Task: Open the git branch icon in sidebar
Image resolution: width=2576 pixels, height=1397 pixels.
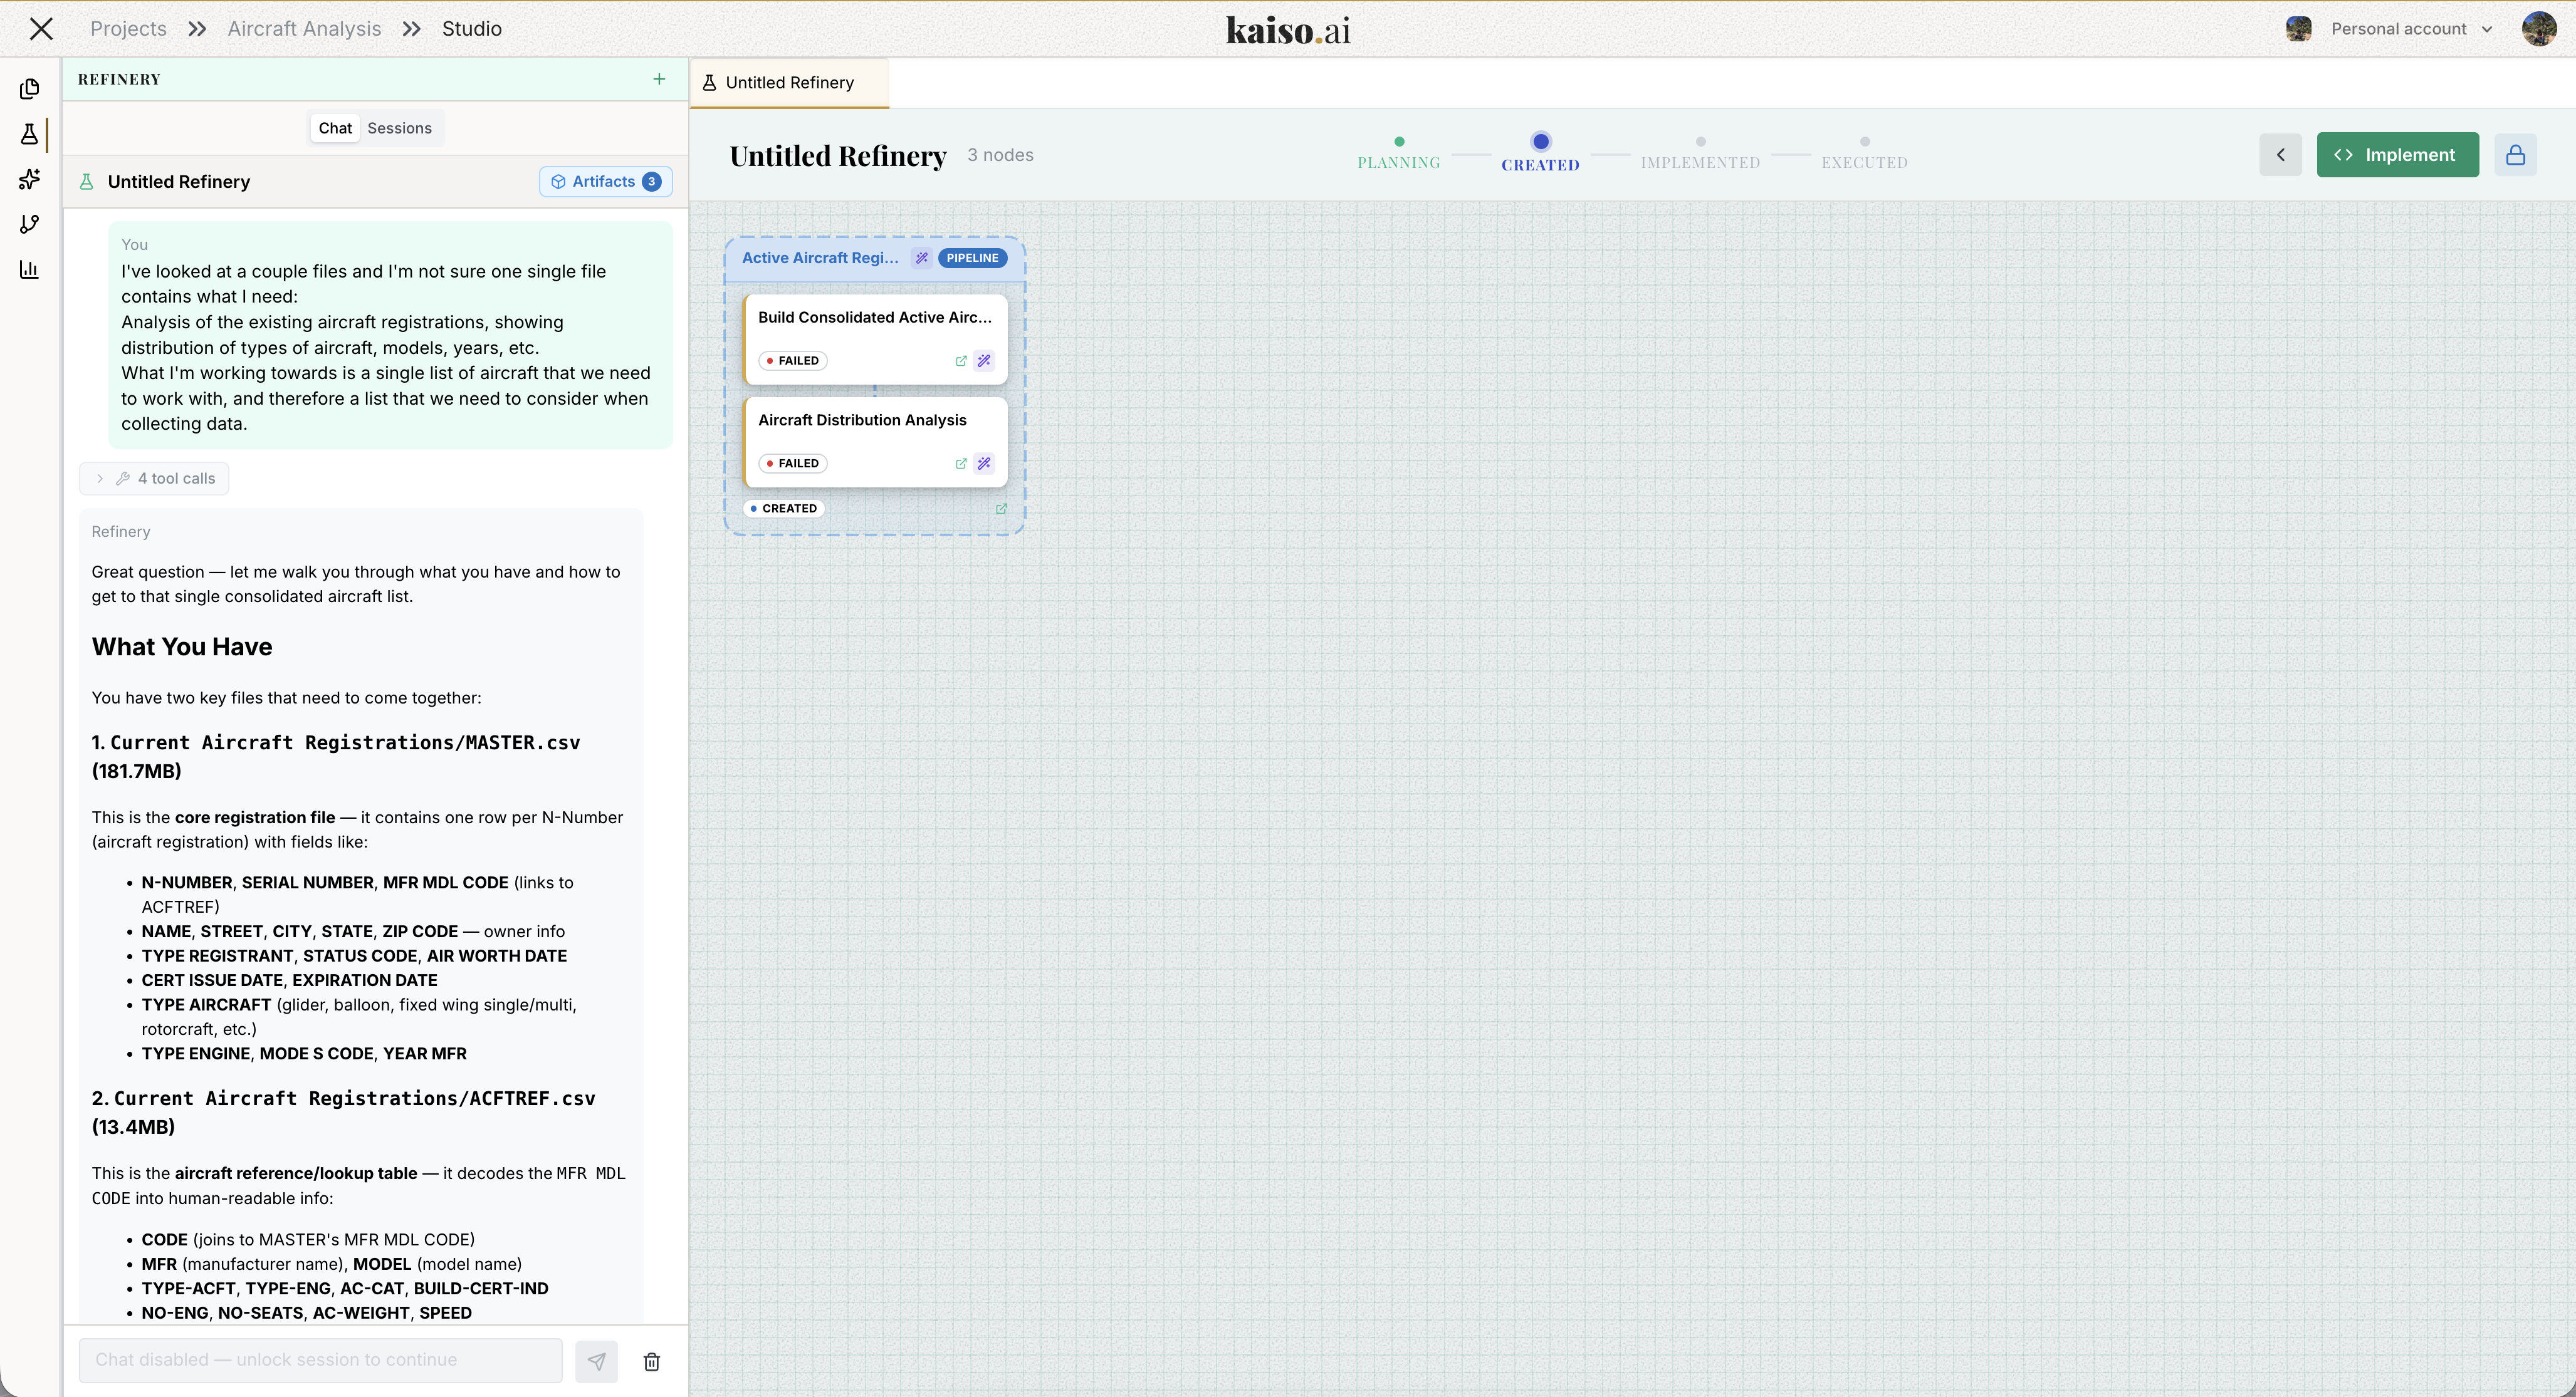Action: 29,224
